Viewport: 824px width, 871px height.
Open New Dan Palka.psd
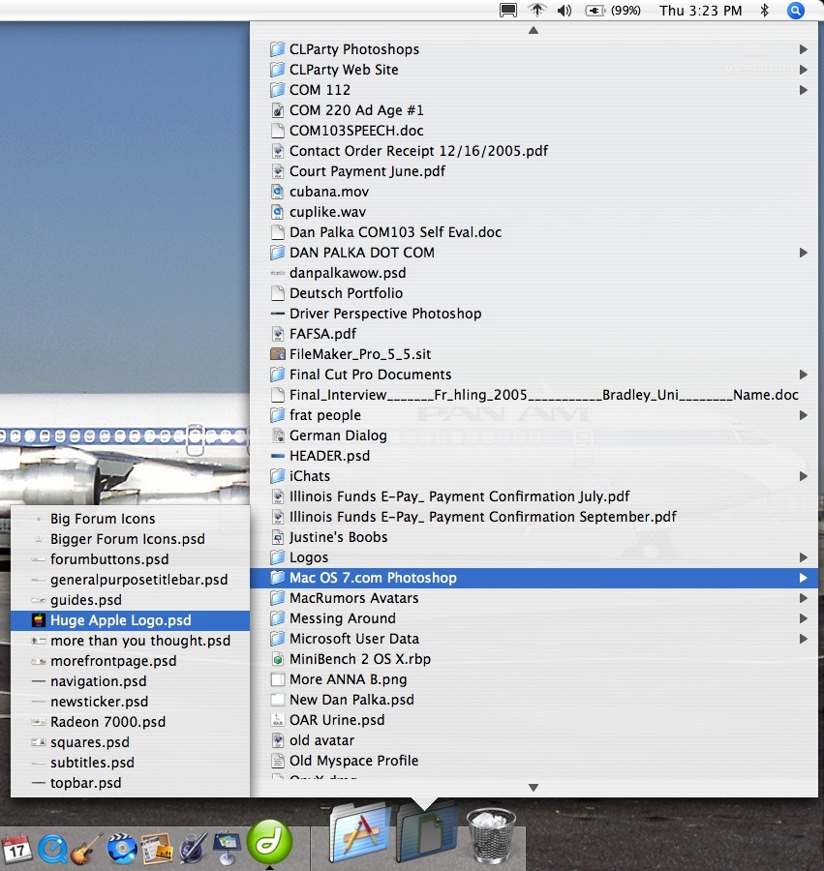(534, 700)
